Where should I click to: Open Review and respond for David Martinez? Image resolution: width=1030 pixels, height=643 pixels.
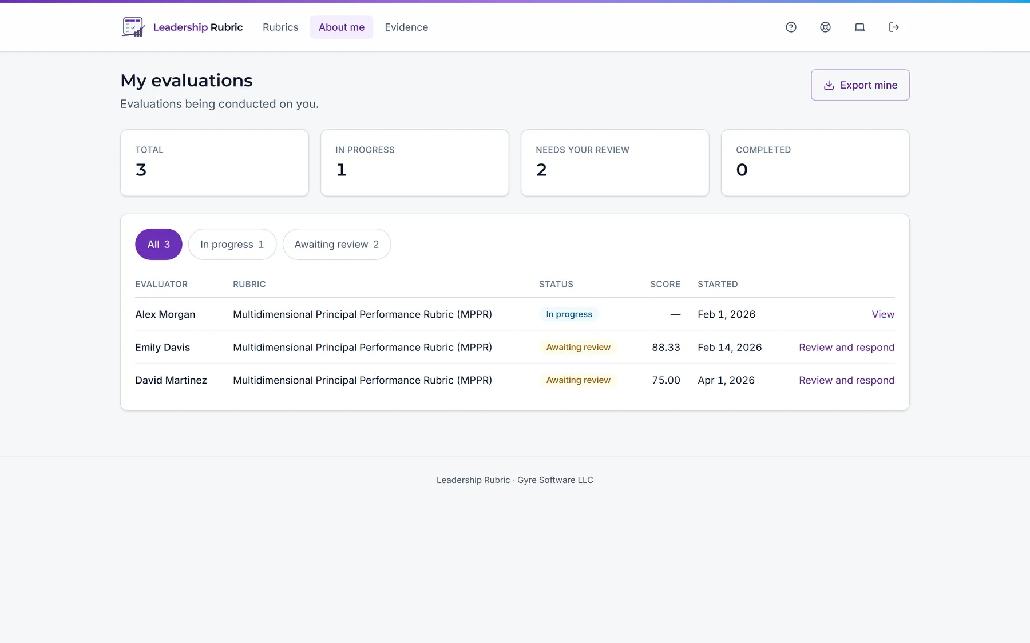[846, 380]
